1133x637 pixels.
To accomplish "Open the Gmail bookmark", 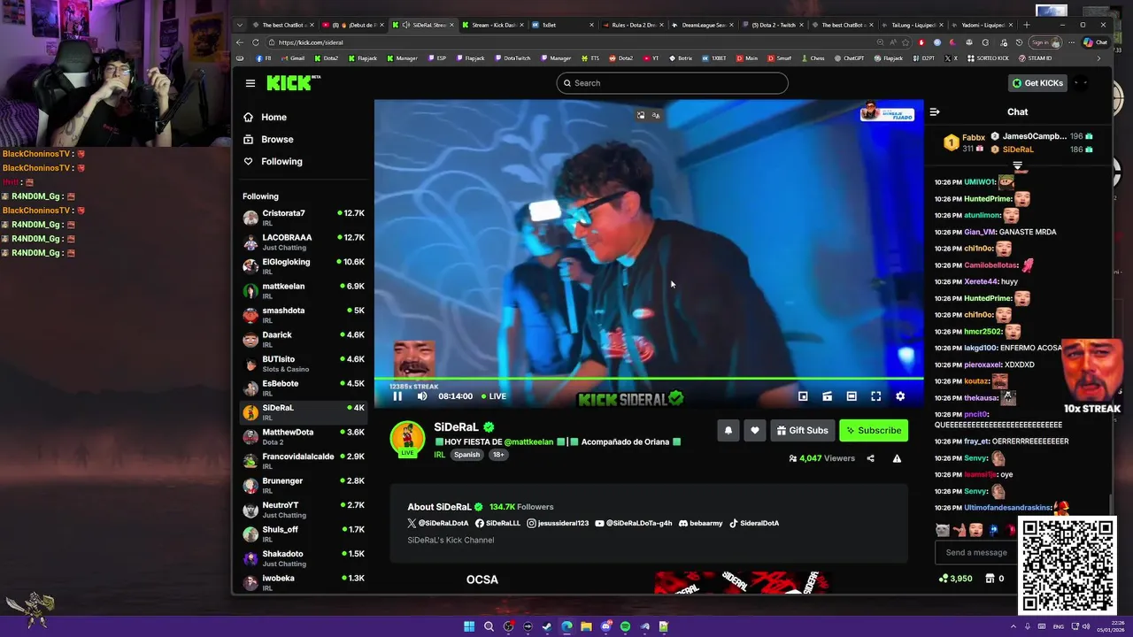I will 292,58.
